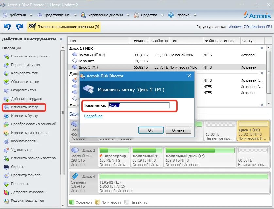Click the Основной green legend swatch
Screen dimensions: 274x209
click(x=72, y=202)
